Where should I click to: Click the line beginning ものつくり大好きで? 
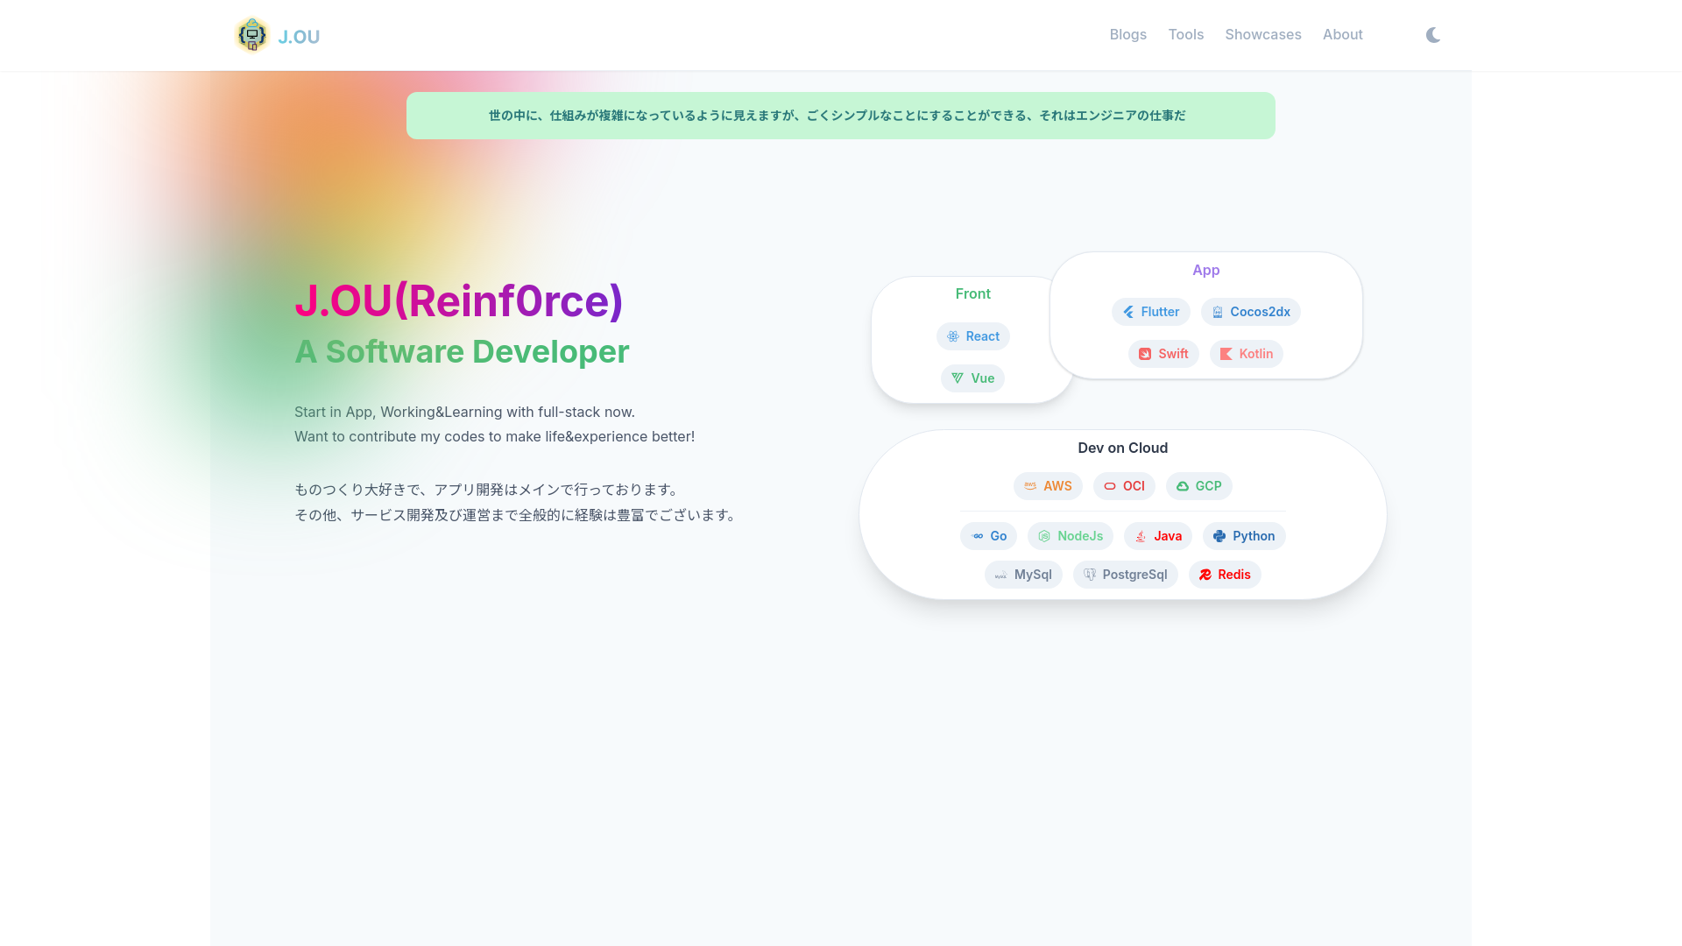pyautogui.click(x=486, y=490)
